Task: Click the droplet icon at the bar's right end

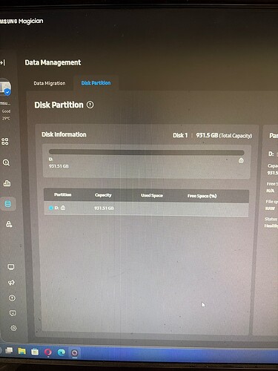Action: [x=241, y=160]
